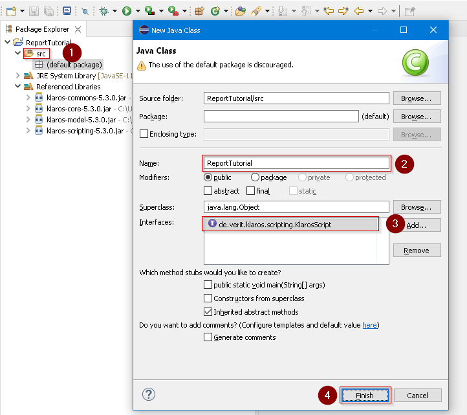The image size is (467, 415).
Task: Click the Skip All Breakpoints icon
Action: (x=85, y=11)
